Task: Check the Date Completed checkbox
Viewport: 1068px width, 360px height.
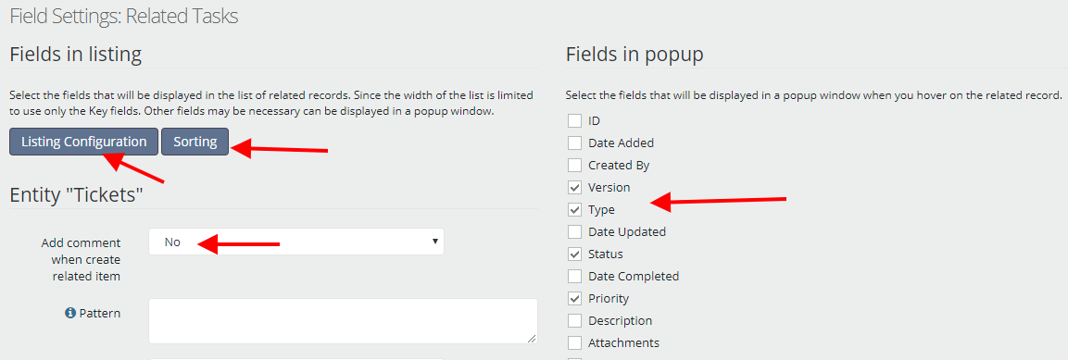Action: (x=575, y=277)
